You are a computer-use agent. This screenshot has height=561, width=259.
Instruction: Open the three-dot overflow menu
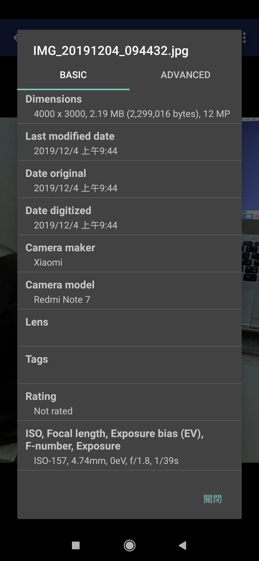point(245,38)
